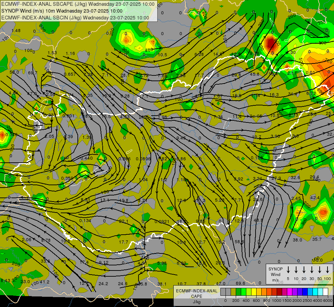Image resolution: width=334 pixels, height=307 pixels.
Task: Click the map value 69.7
Action: 33,73
